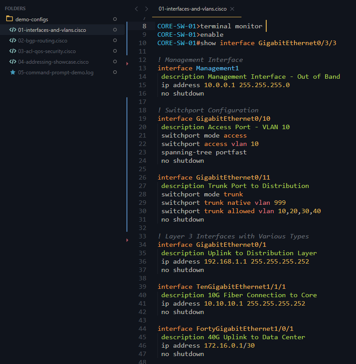The height and width of the screenshot is (364, 356).
Task: Click allowed VLAN list '10,20,30,40'
Action: tap(299, 211)
